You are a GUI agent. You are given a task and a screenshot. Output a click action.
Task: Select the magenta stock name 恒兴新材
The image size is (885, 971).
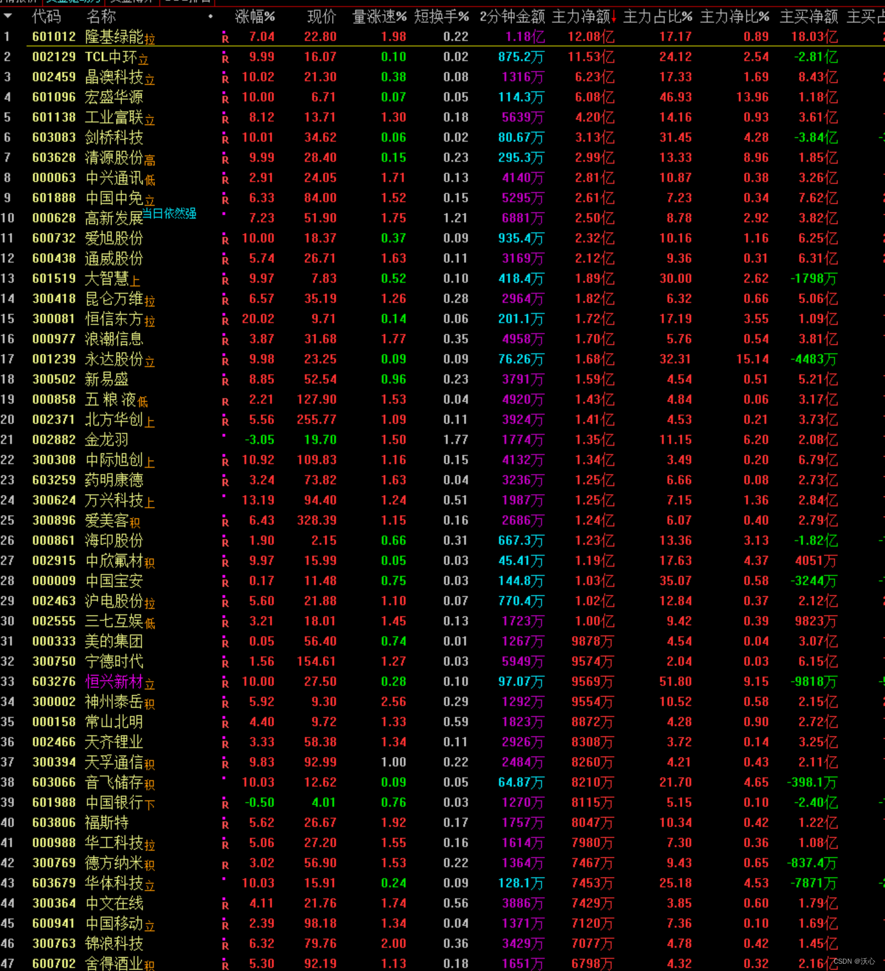(114, 682)
